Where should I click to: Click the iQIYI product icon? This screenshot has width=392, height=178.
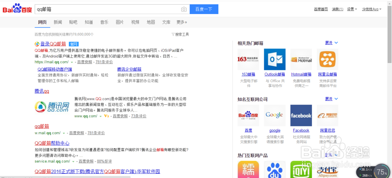pyautogui.click(x=301, y=169)
